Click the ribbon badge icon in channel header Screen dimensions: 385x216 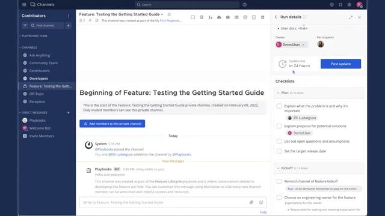tap(202, 17)
